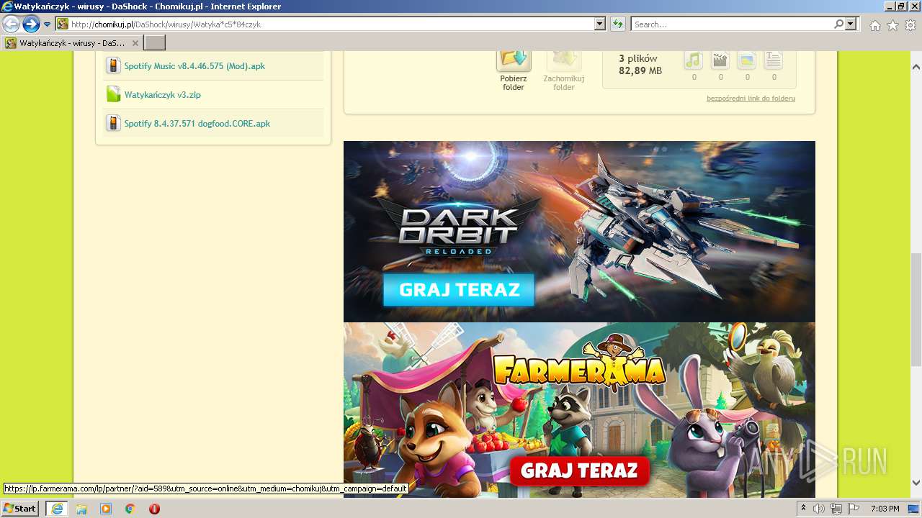Click the video files count icon
The width and height of the screenshot is (922, 518).
coord(720,60)
